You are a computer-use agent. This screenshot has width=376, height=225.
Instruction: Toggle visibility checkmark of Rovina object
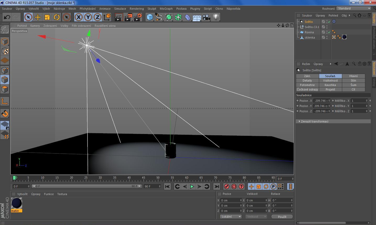tap(329, 32)
